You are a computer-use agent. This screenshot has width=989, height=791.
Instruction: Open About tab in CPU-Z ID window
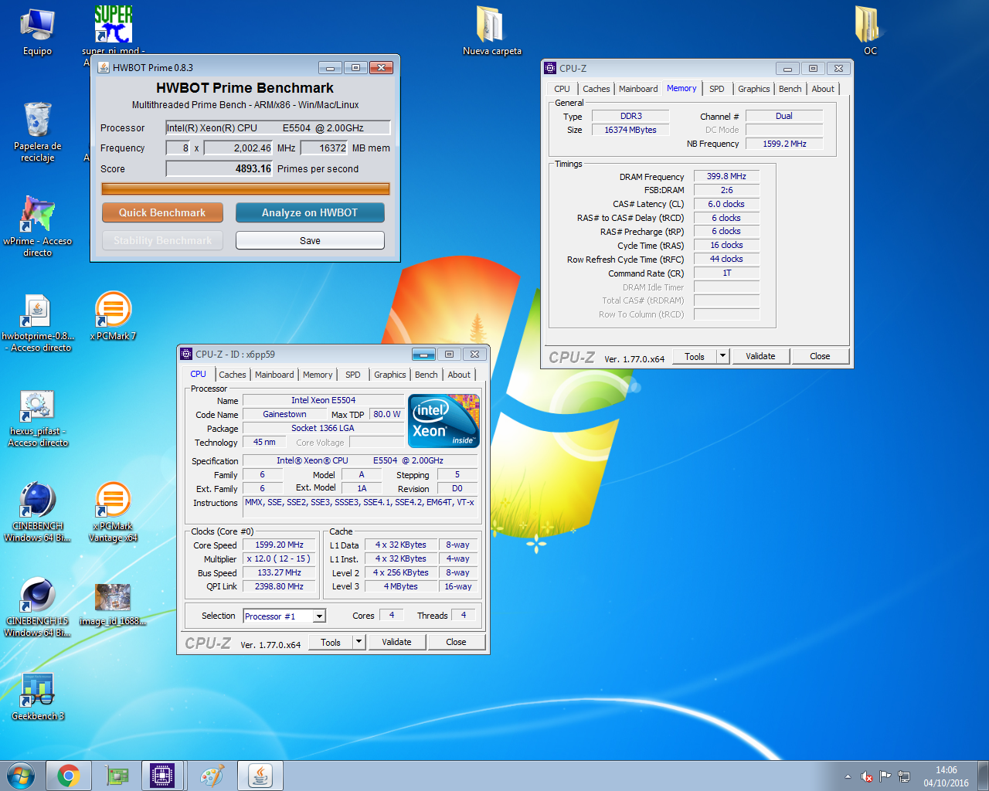click(x=459, y=375)
